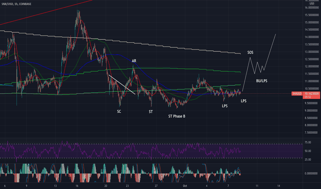Select the LPS label beside the white projection line
The image size is (321, 189).
tap(244, 101)
